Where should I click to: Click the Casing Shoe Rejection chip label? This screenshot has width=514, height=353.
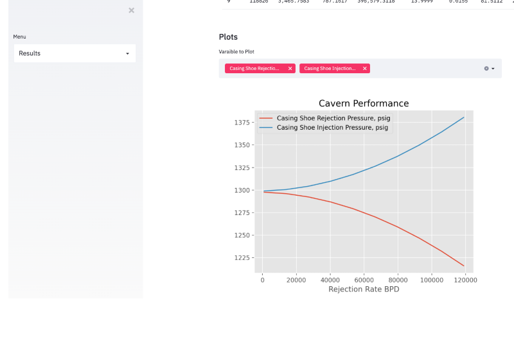(254, 69)
